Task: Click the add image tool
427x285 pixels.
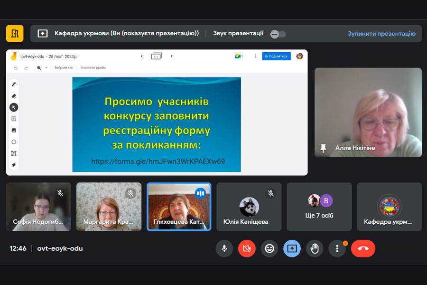Action: (x=14, y=130)
